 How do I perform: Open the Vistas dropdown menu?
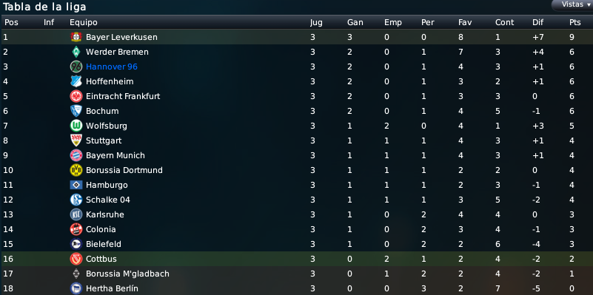(573, 4)
